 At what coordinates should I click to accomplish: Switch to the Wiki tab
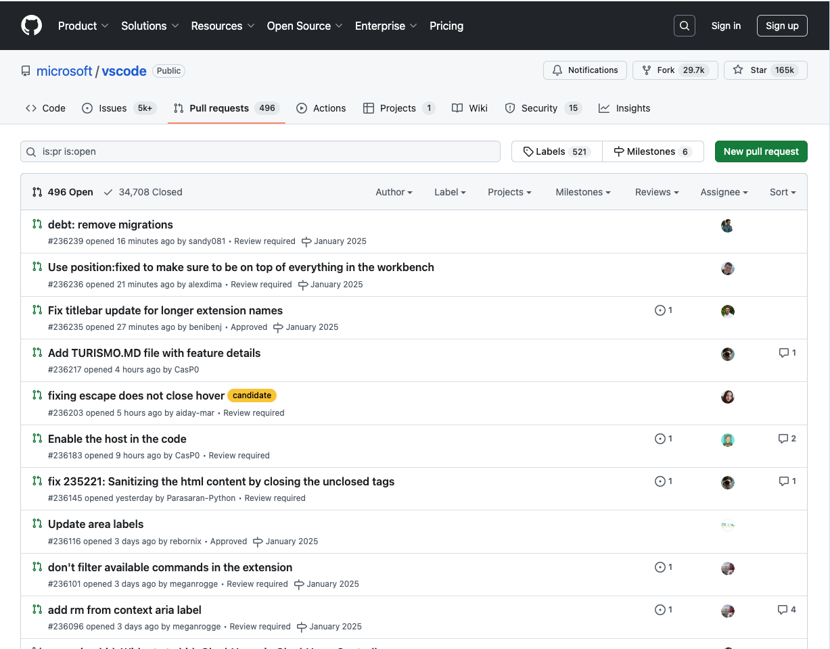[469, 108]
